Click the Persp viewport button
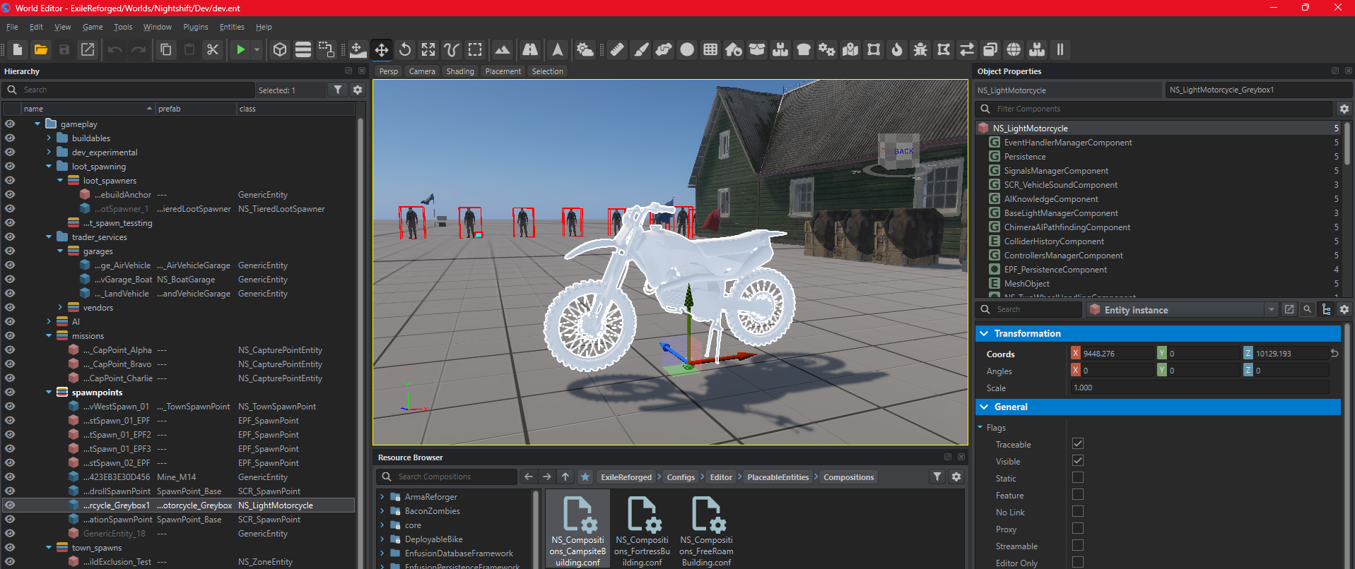 tap(389, 71)
